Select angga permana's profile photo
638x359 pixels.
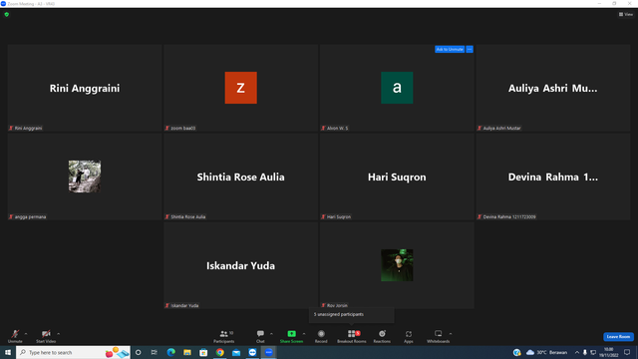pyautogui.click(x=85, y=177)
